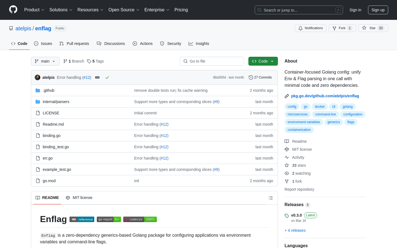397x248 pixels.
Task: Switch to the Insights tab
Action: pos(199,44)
